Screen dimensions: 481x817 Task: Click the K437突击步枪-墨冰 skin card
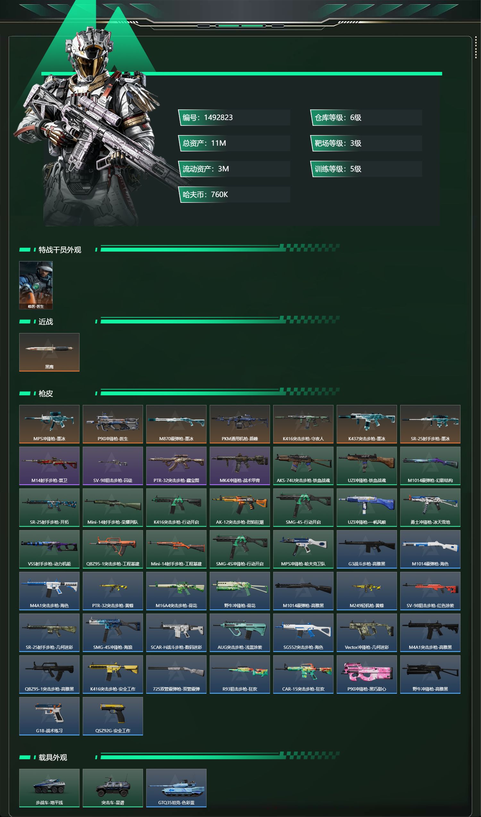367,424
